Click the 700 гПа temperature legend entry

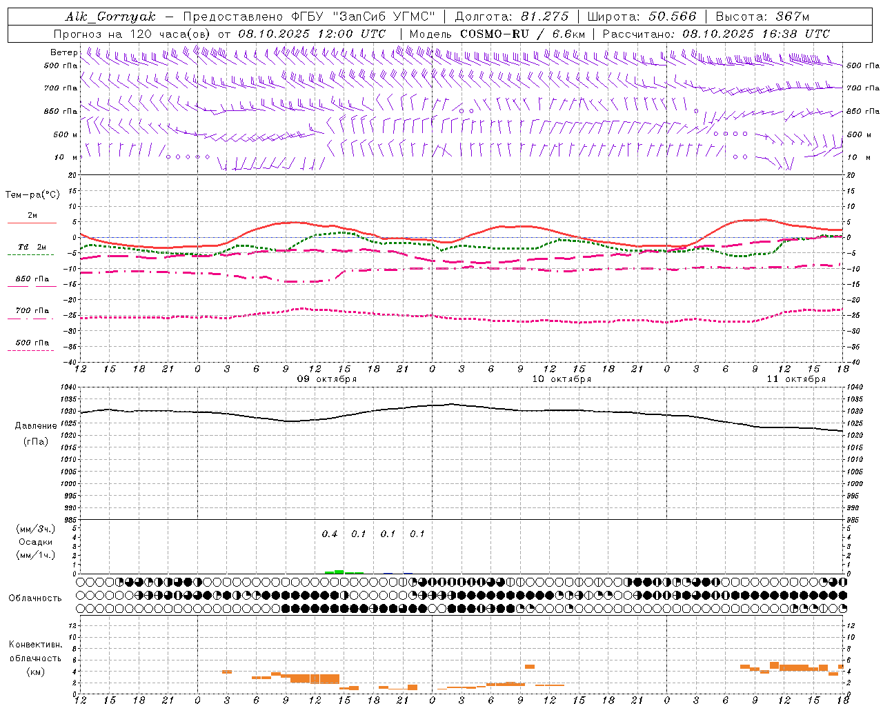tap(32, 311)
